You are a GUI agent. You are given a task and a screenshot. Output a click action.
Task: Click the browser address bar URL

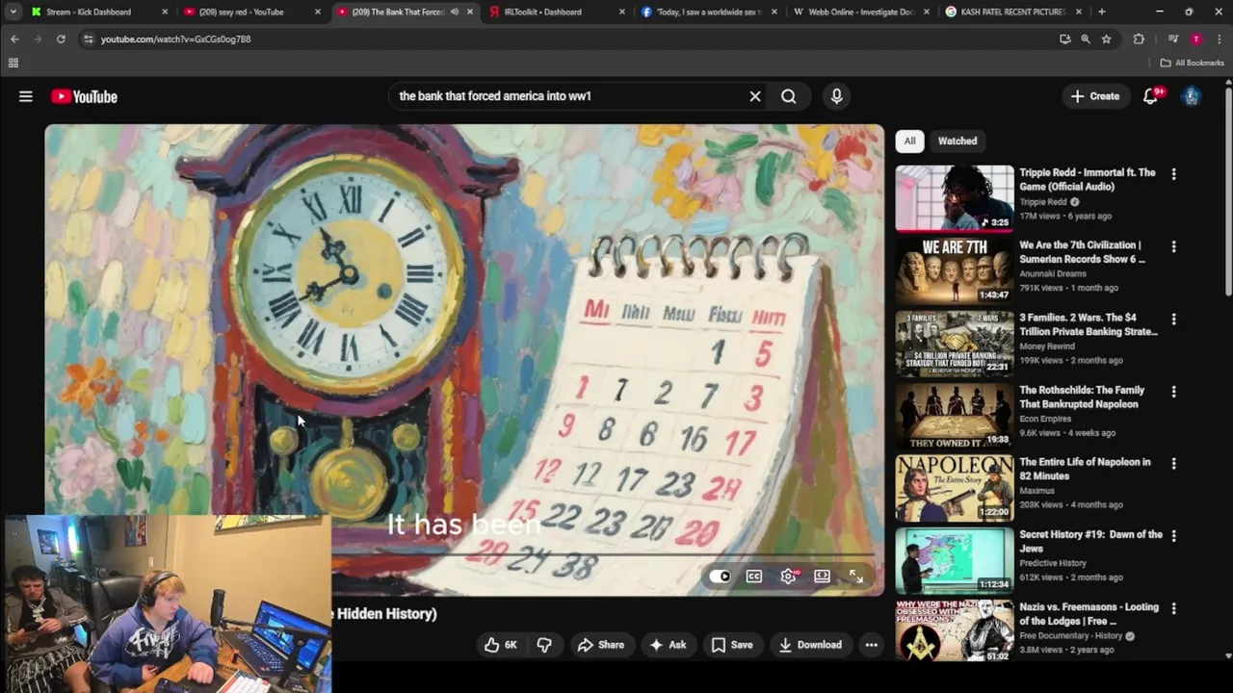tap(175, 39)
